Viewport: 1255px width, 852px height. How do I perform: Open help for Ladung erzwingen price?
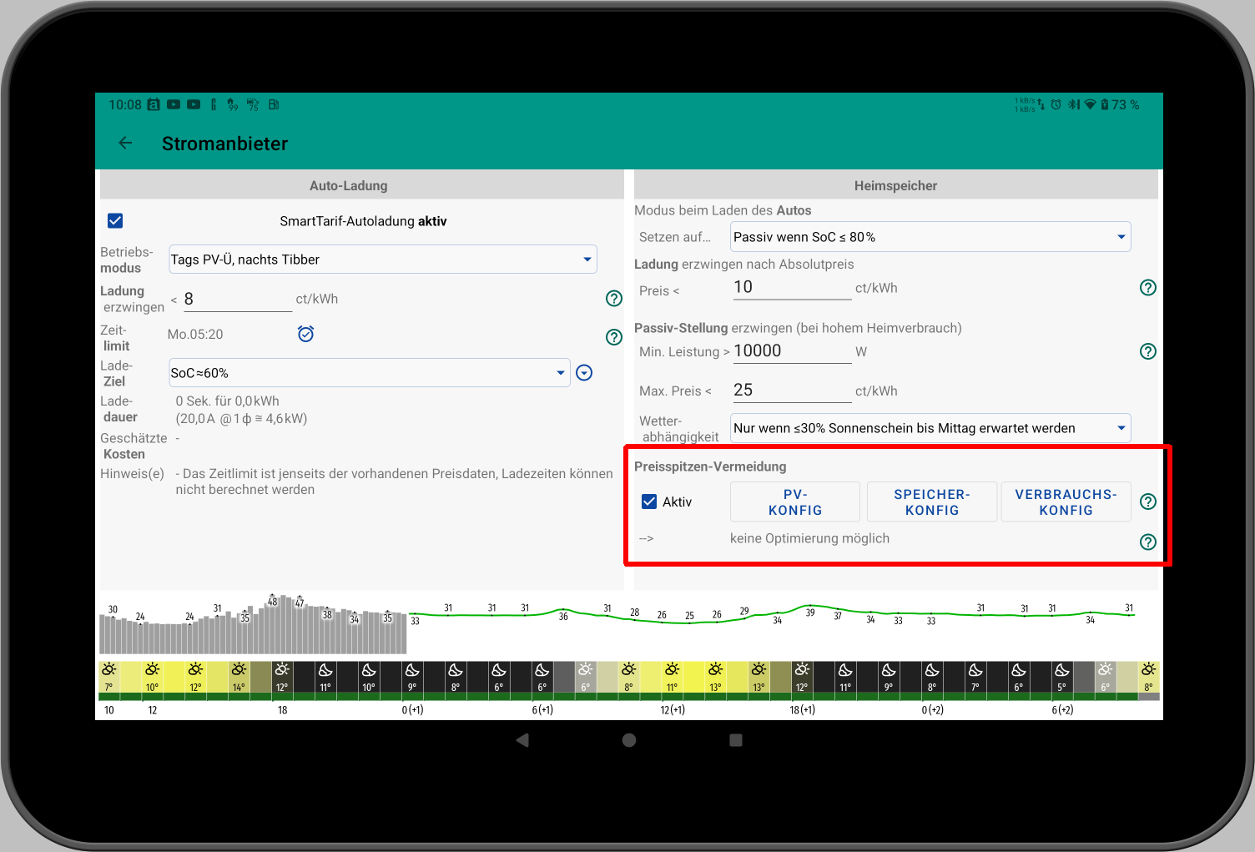(613, 299)
